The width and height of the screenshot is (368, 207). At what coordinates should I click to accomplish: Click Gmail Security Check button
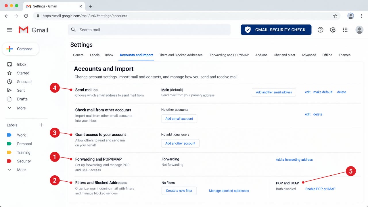click(x=276, y=30)
